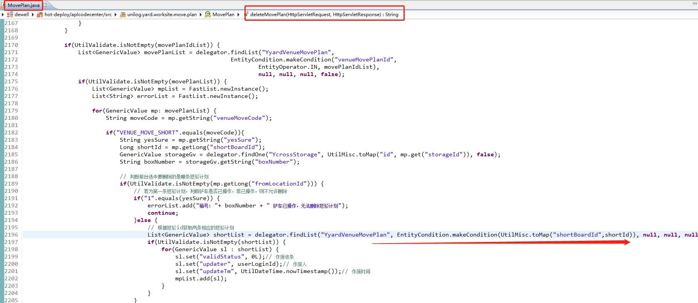
Task: Click the "fromLocationId" string on line 2189
Action: (x=279, y=184)
